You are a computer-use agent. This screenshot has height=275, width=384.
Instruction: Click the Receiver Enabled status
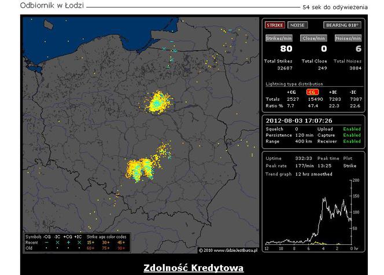coord(352,141)
